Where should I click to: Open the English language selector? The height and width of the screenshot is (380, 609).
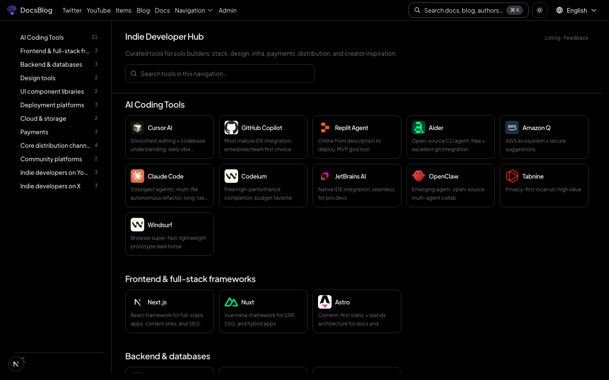point(576,10)
